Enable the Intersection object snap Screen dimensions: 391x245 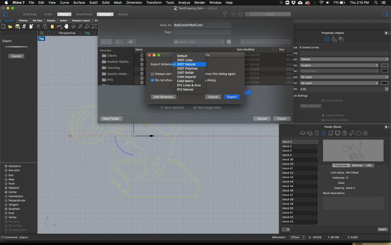[6, 196]
